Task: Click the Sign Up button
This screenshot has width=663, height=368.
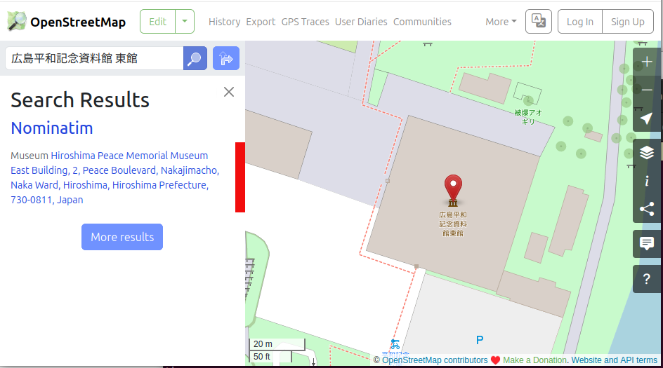Action: click(x=627, y=22)
